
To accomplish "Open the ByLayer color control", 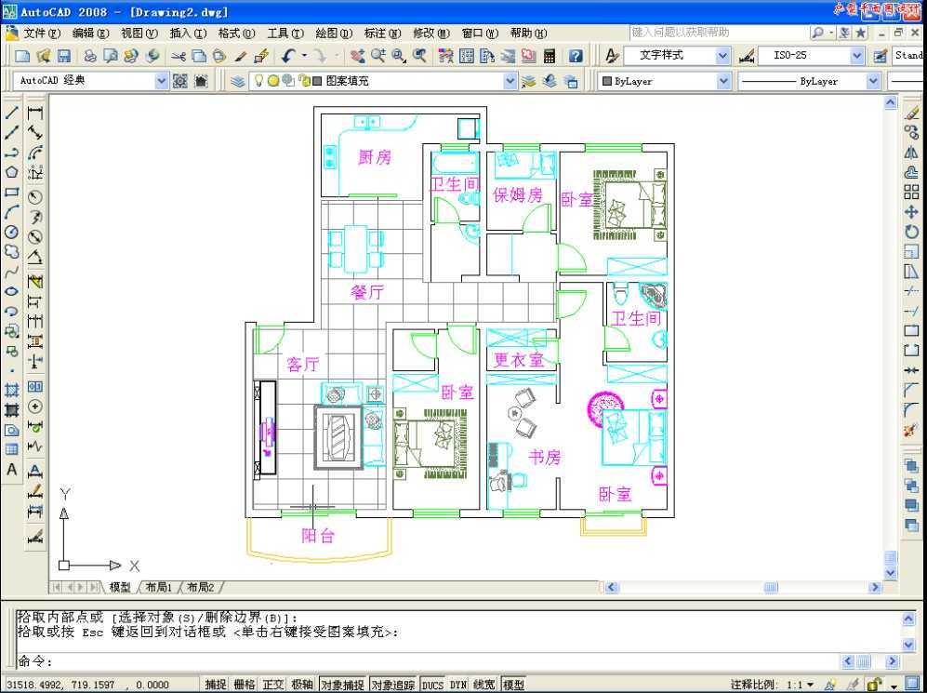I will 666,81.
